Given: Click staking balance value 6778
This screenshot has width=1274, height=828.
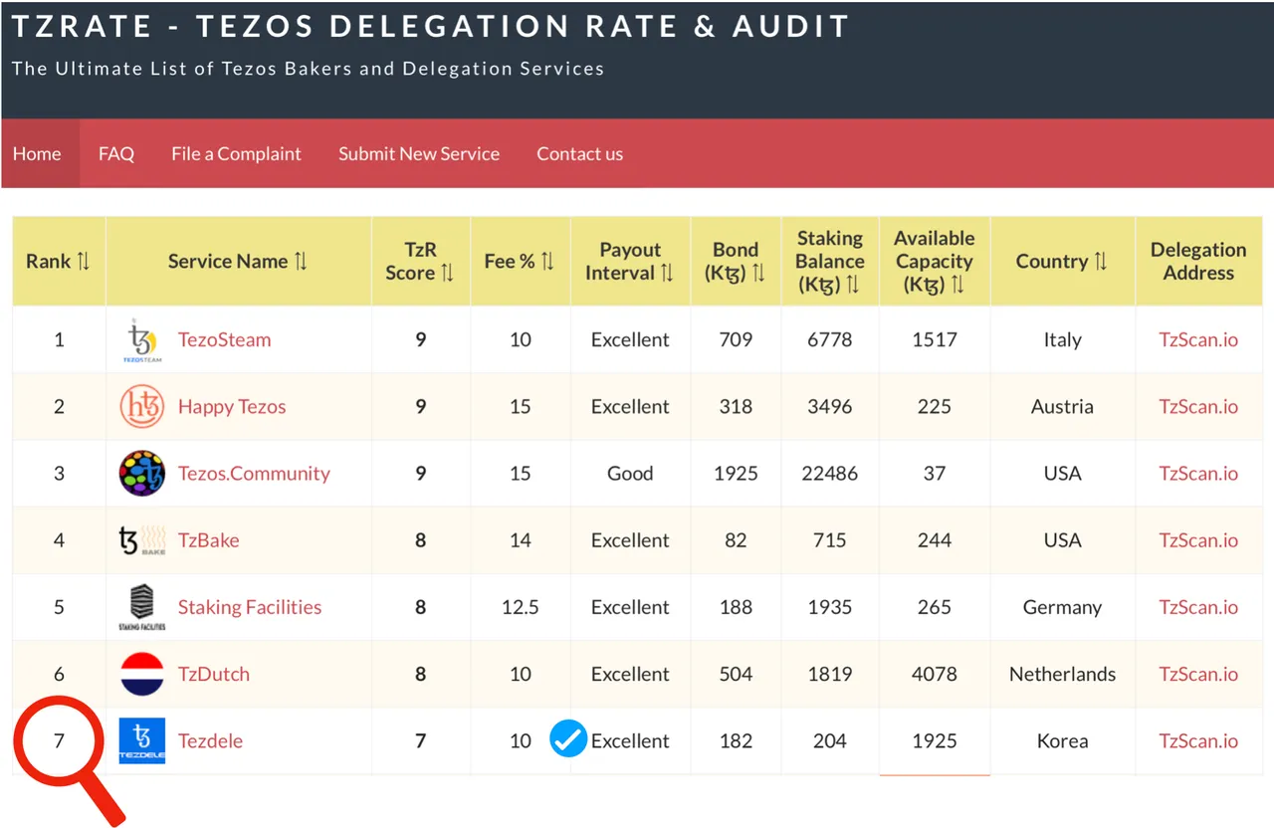Looking at the screenshot, I should [x=829, y=339].
